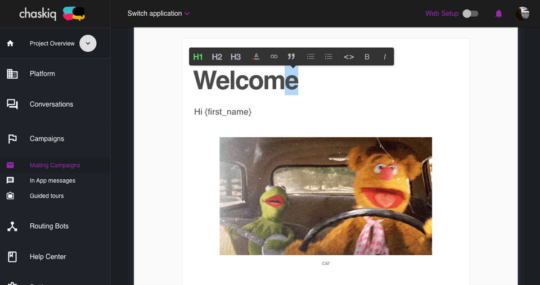Click the Hi {first_name} paragraph

[223, 112]
